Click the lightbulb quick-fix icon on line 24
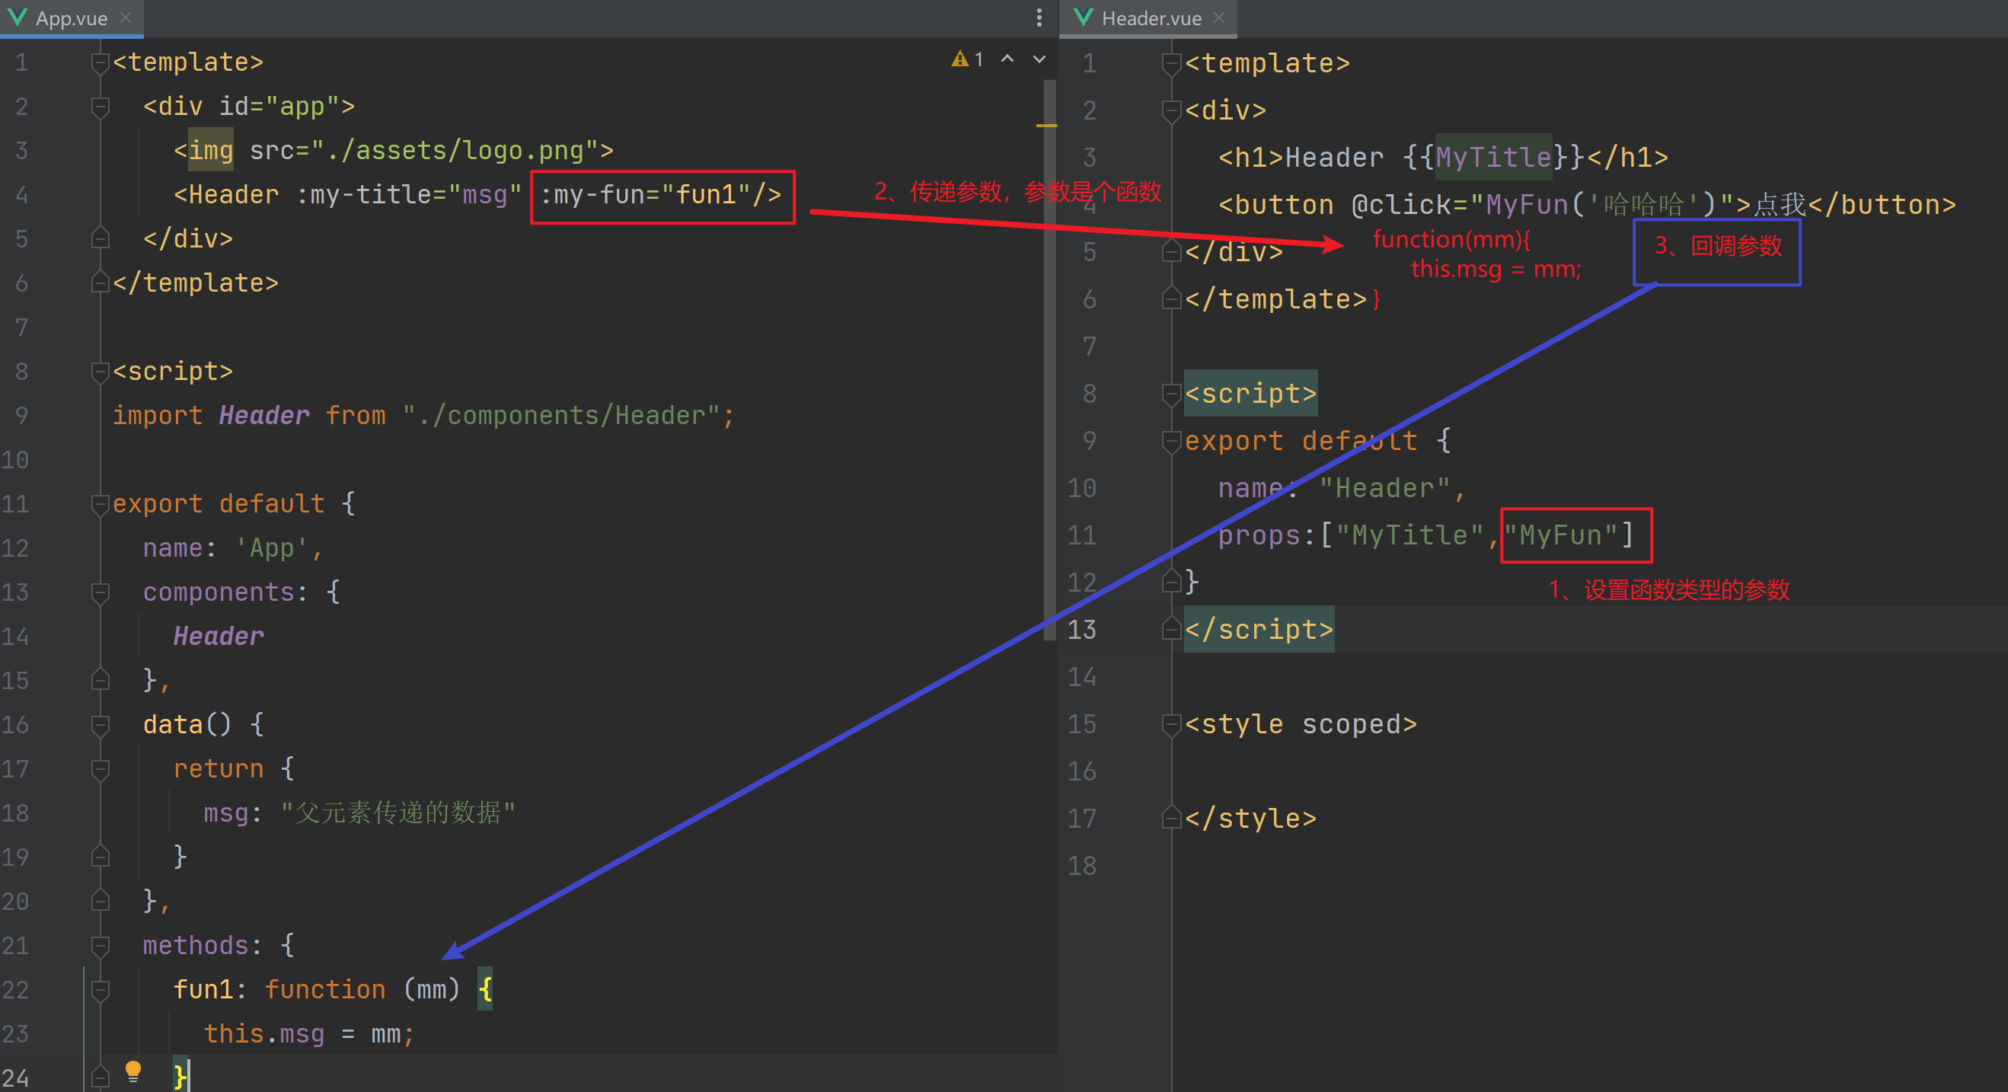Screen dimensions: 2008x1092 click(133, 1071)
